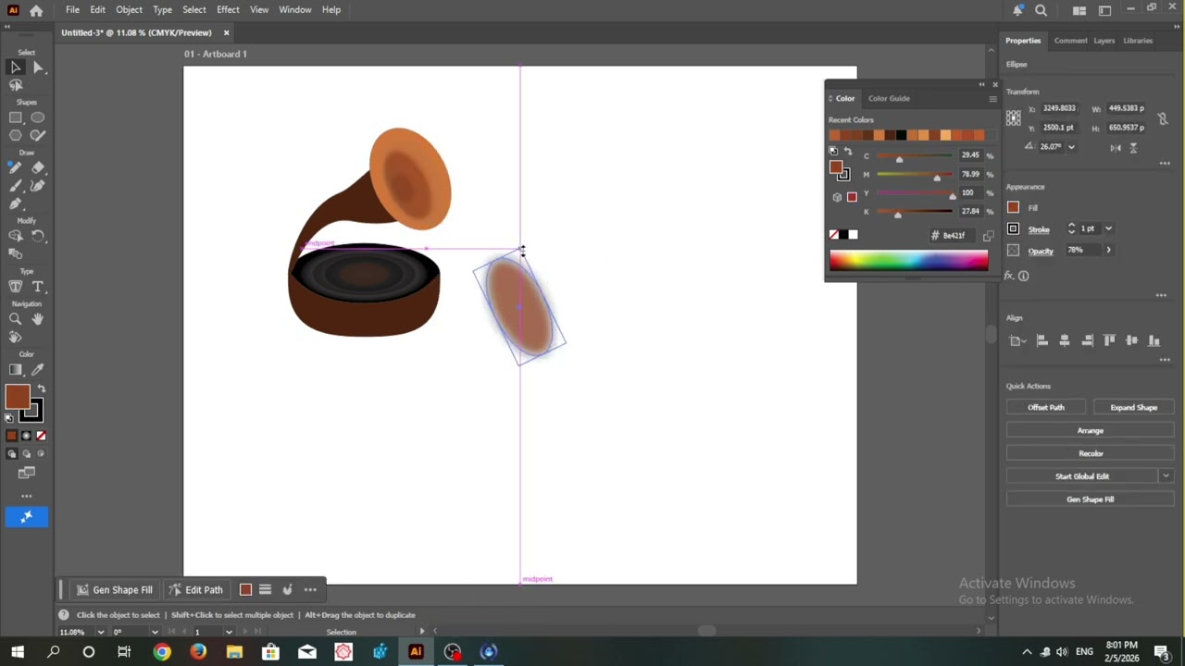The image size is (1185, 666).
Task: Open the fx effects icon in Appearance
Action: click(1011, 276)
